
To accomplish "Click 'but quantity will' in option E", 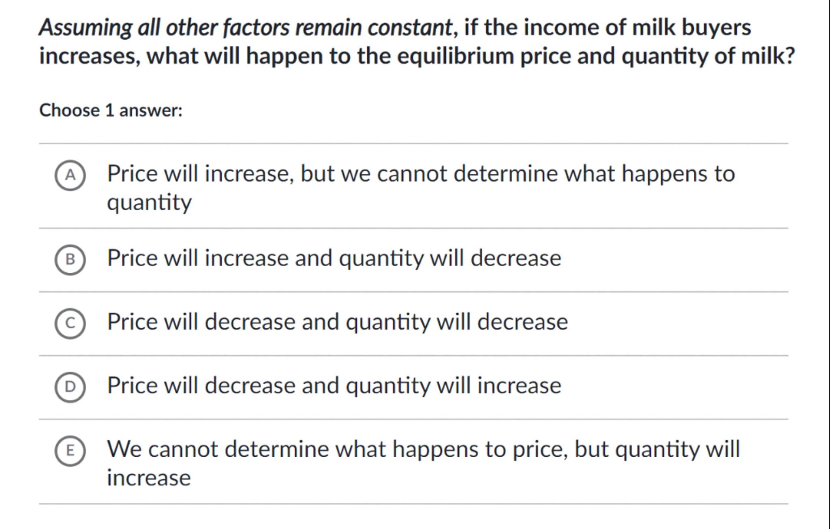I will coord(657,449).
